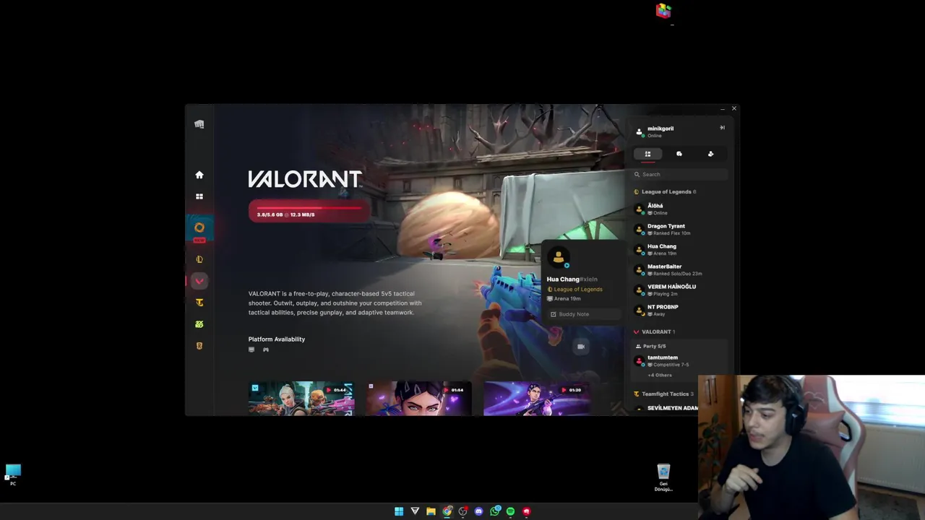The height and width of the screenshot is (520, 925).
Task: Click the video camera icon on banner
Action: tap(581, 347)
